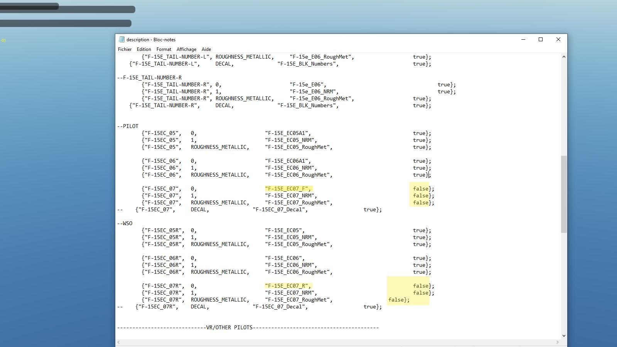617x347 pixels.
Task: Open the Affichage menu
Action: 186,49
